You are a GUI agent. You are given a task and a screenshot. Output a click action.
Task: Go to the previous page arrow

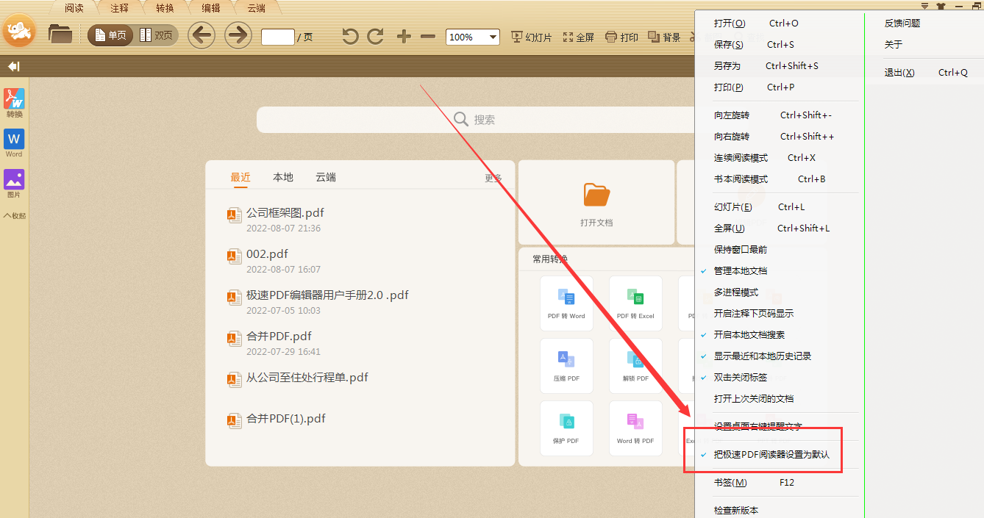(x=202, y=35)
